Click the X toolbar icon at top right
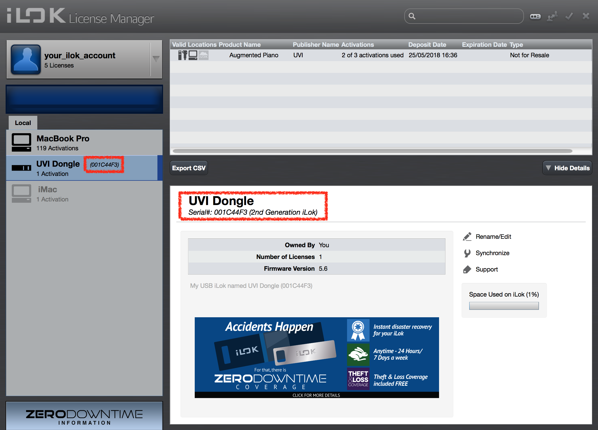This screenshot has height=430, width=598. [586, 16]
